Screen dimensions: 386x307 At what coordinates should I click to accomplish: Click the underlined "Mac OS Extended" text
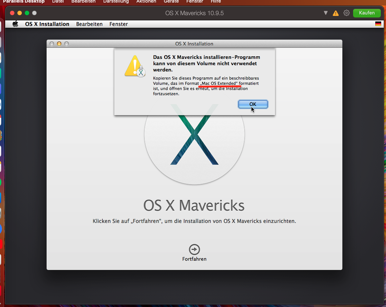[219, 83]
